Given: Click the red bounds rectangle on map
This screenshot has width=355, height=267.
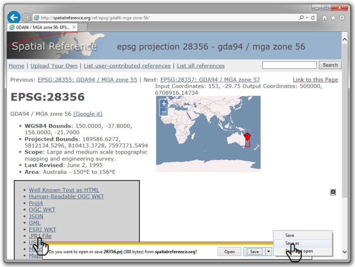Looking at the screenshot, I should click(x=247, y=142).
